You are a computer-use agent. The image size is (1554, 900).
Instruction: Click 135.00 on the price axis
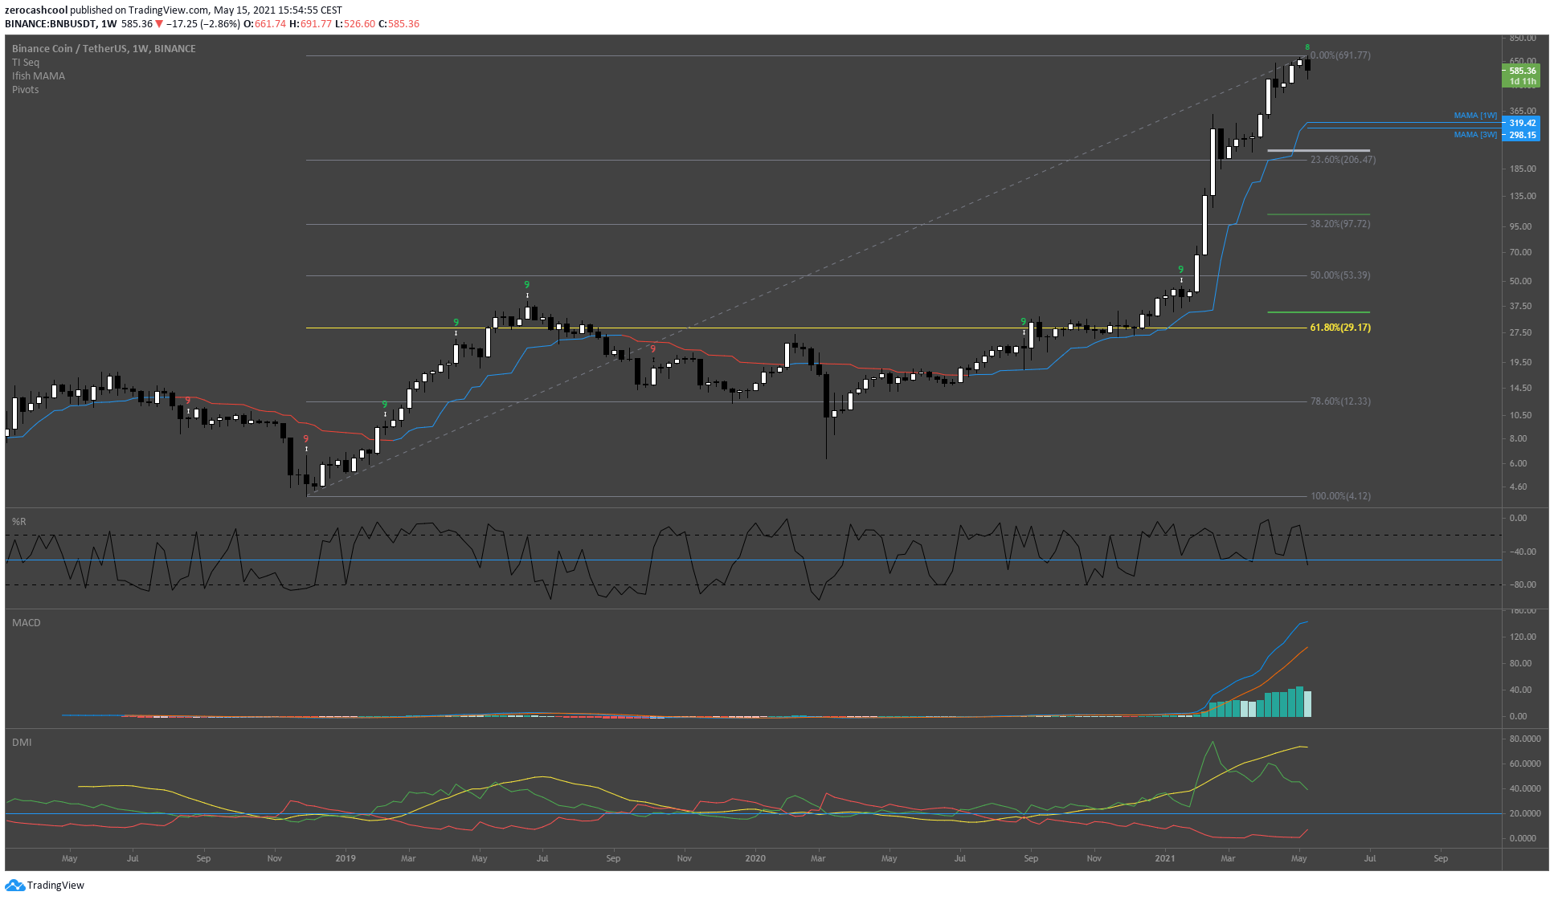[x=1523, y=196]
